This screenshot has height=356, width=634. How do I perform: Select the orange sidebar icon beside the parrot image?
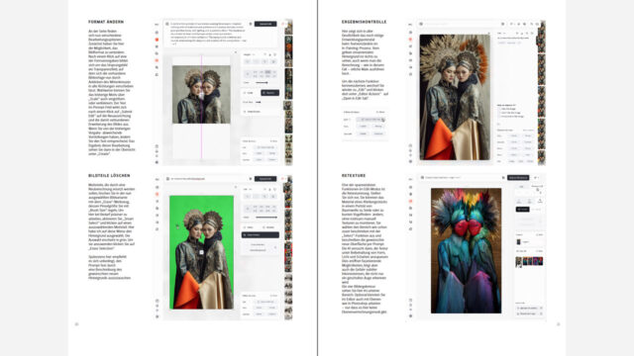point(410,201)
